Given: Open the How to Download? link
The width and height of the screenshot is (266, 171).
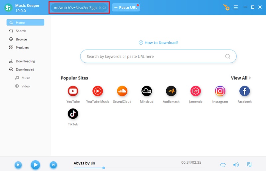Looking at the screenshot, I should [159, 43].
